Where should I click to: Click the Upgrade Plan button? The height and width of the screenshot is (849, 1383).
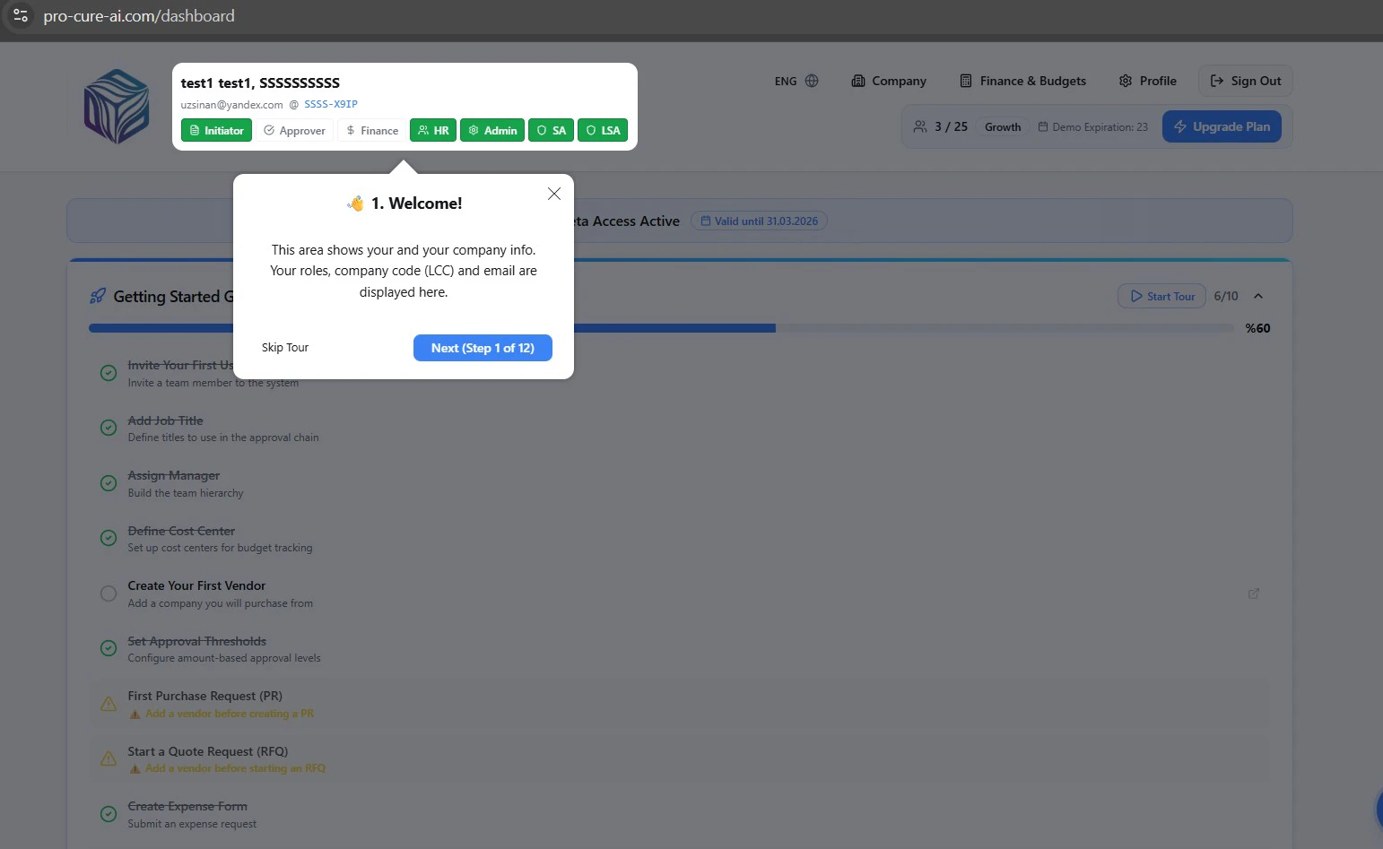[x=1222, y=126]
